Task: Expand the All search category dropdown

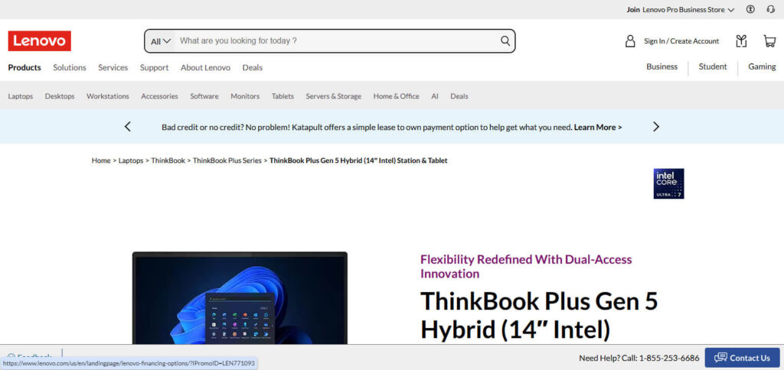Action: pos(161,41)
